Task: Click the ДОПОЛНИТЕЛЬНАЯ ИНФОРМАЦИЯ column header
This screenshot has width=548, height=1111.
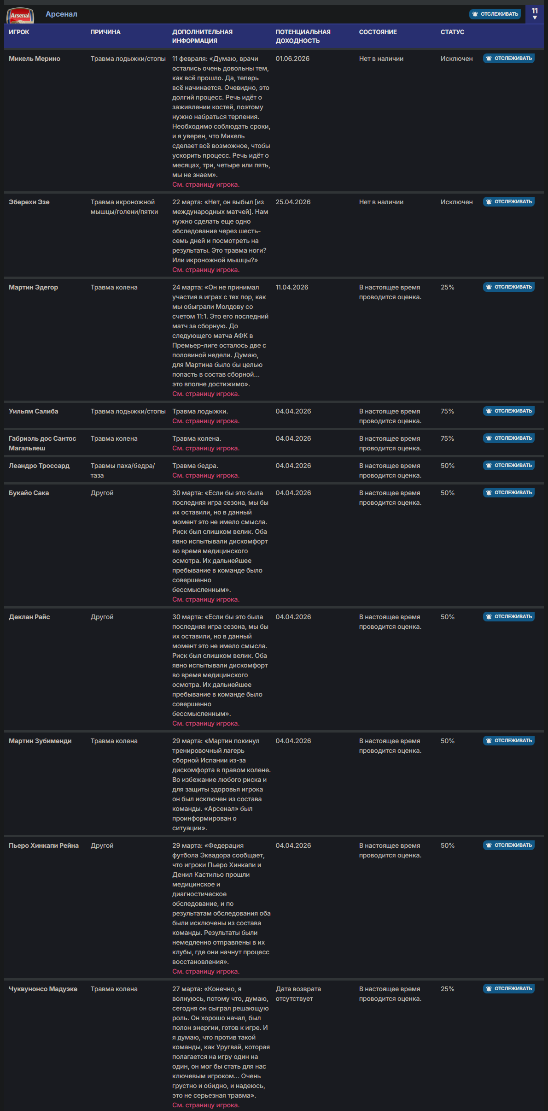Action: [x=202, y=36]
